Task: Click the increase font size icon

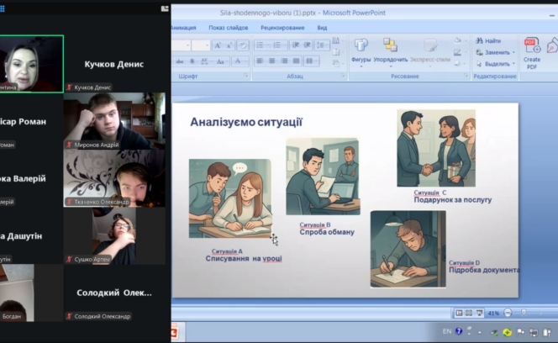Action: click(218, 45)
